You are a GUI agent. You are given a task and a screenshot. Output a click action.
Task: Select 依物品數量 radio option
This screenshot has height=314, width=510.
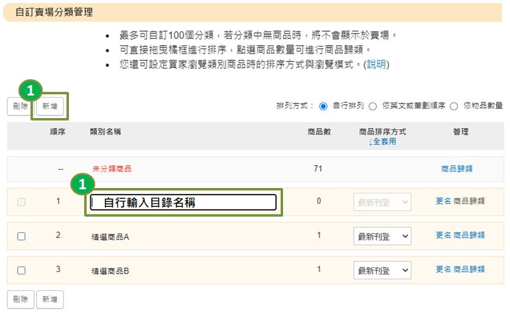tap(453, 106)
